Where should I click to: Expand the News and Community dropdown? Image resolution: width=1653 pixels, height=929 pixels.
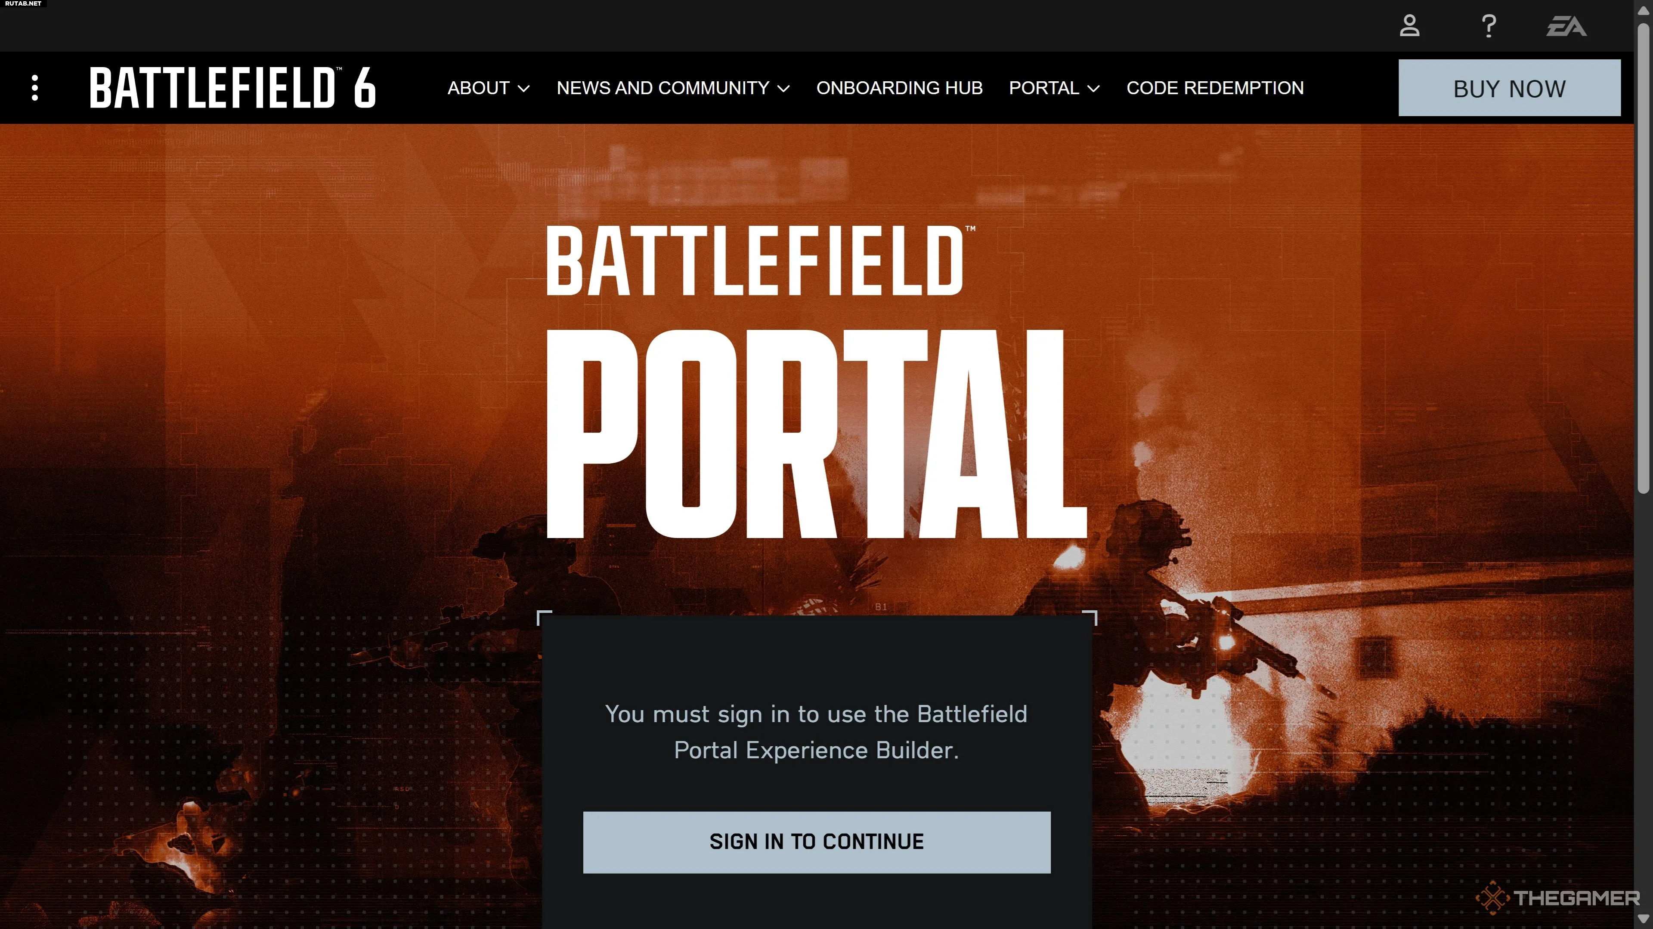click(x=673, y=88)
